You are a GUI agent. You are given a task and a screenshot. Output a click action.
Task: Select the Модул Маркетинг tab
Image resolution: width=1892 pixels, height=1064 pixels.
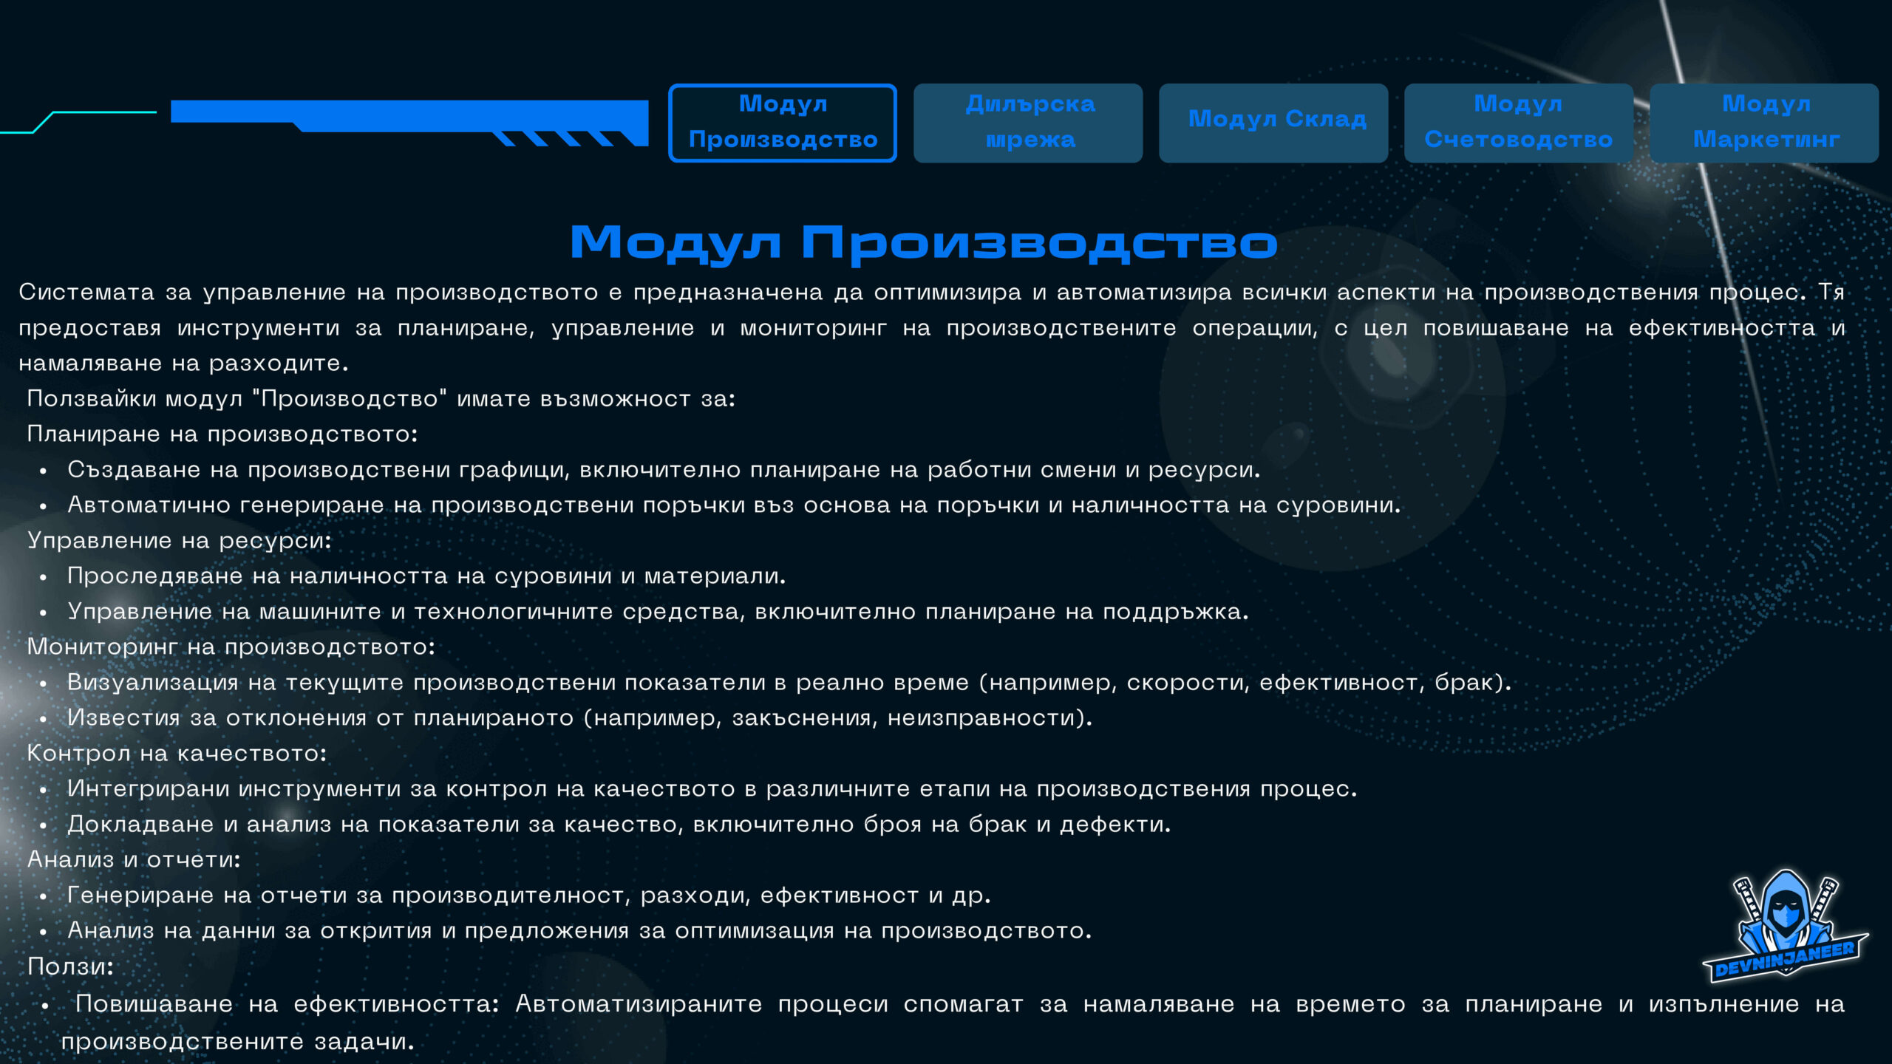click(1764, 123)
